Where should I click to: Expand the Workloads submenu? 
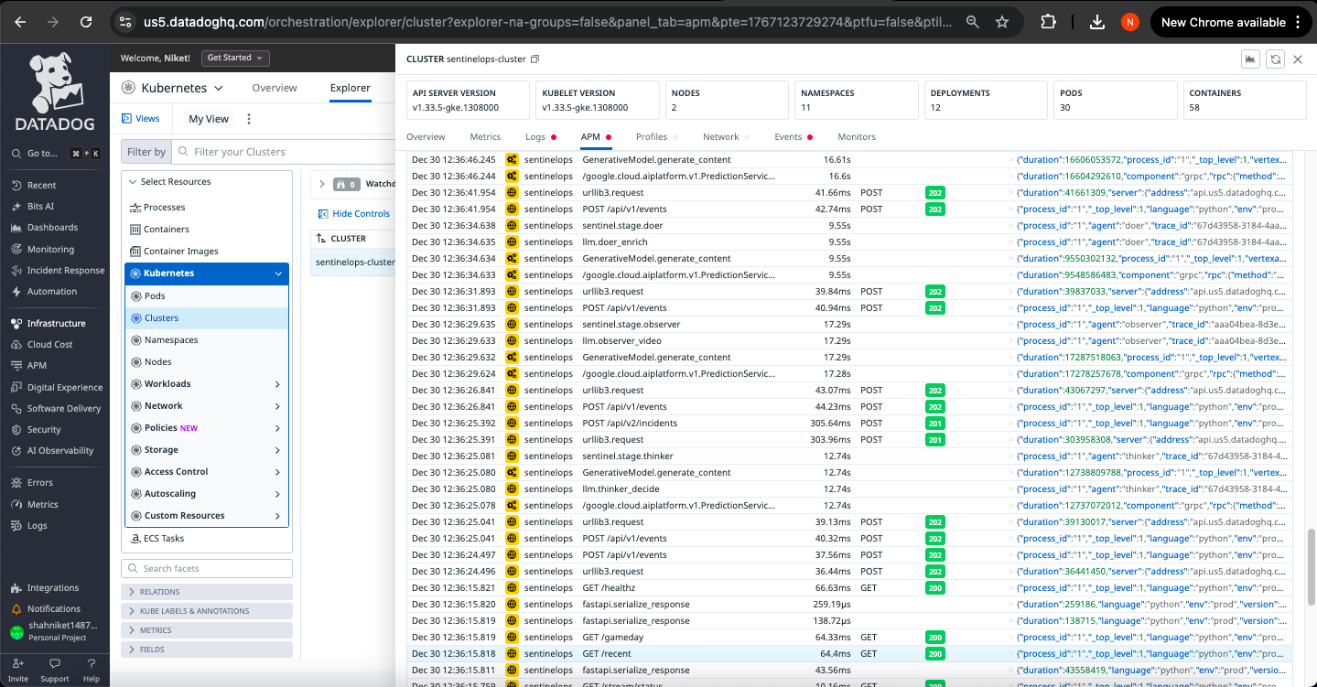pyautogui.click(x=277, y=384)
